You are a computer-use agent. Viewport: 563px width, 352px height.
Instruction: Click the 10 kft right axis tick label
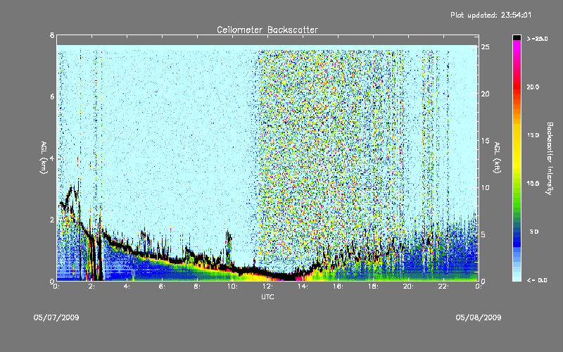[x=485, y=187]
